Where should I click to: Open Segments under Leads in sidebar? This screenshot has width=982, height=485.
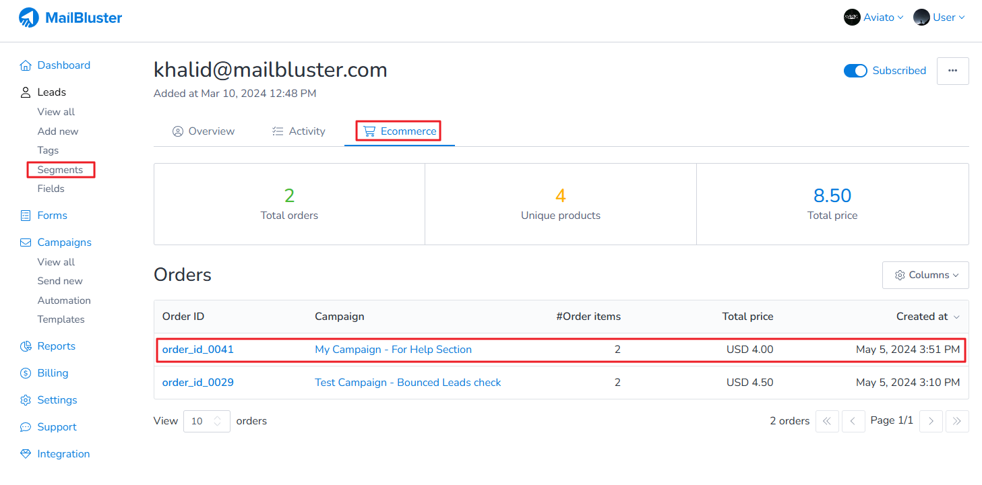tap(60, 170)
